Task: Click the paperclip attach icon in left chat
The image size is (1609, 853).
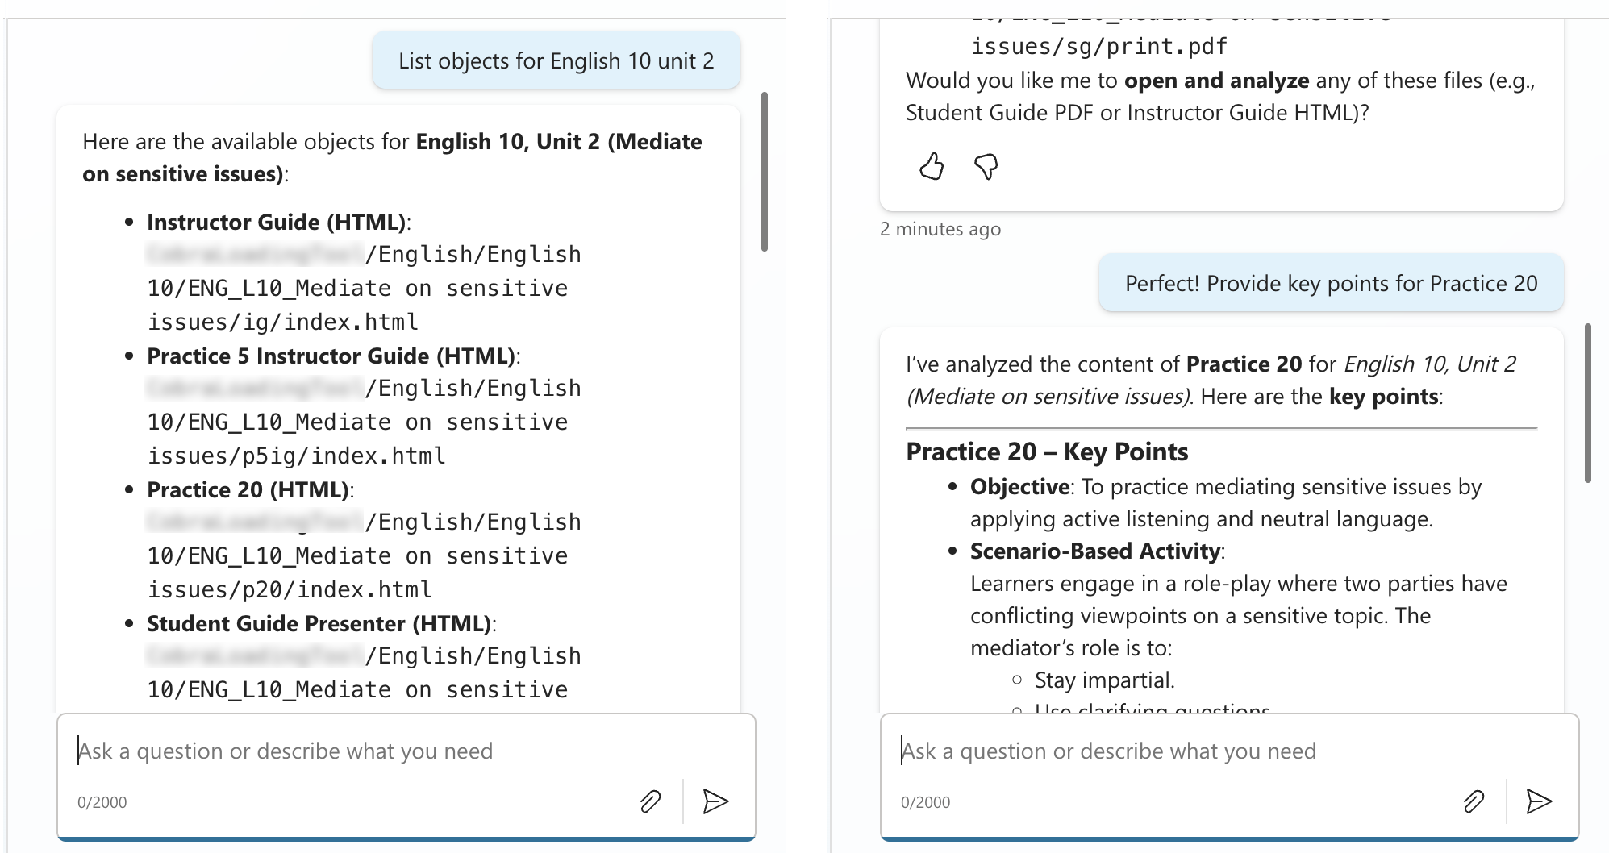Action: (x=650, y=801)
